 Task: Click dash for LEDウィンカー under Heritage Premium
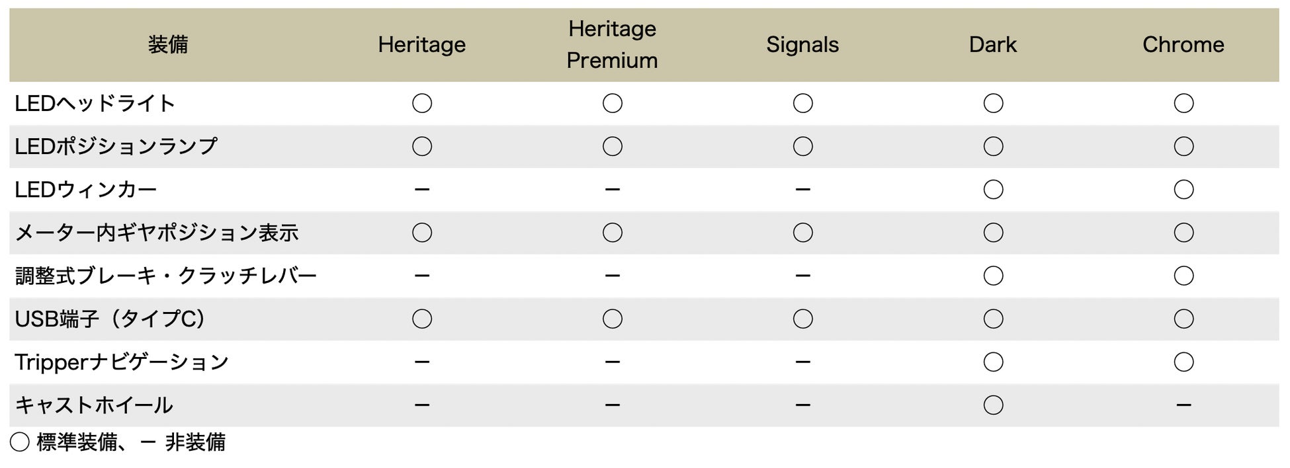click(x=612, y=190)
